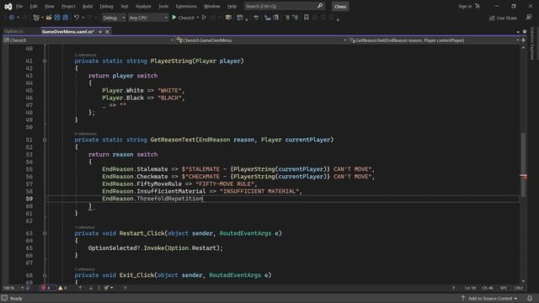Open the Edit menu

(34, 6)
